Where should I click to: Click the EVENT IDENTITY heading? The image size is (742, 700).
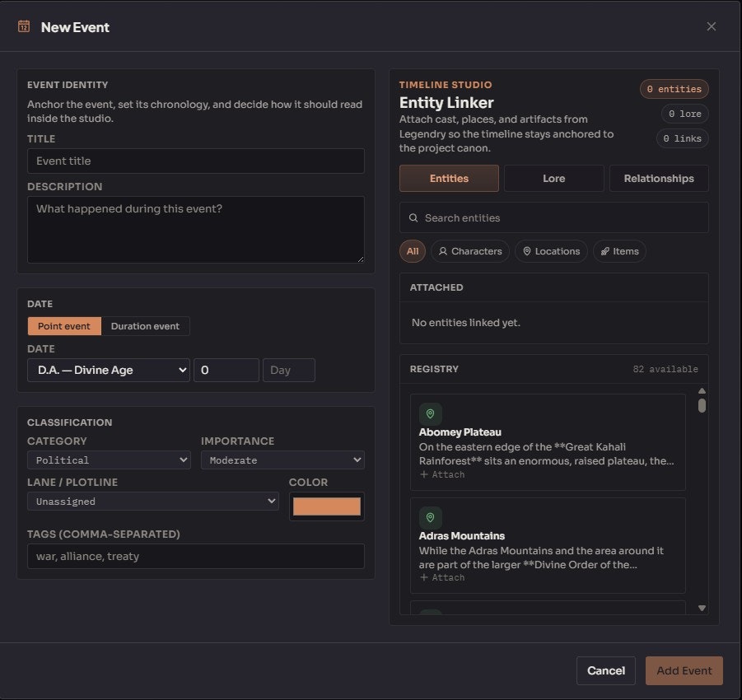[x=68, y=85]
